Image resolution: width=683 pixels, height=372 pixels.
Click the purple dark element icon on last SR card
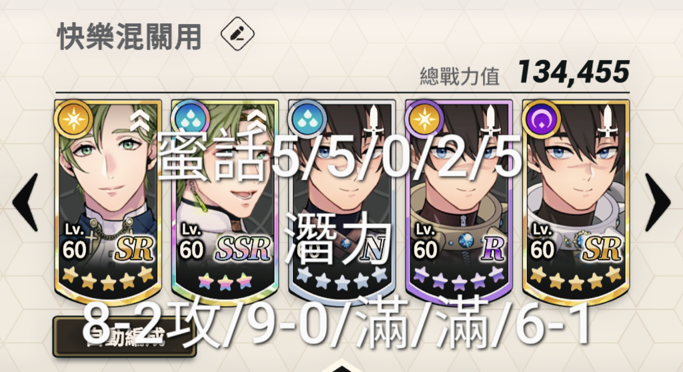(541, 119)
